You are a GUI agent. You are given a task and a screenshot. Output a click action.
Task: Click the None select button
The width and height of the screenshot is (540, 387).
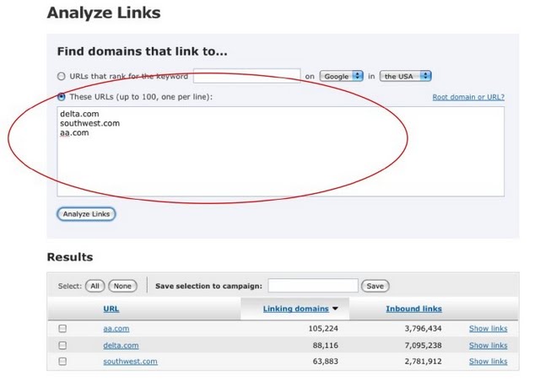click(122, 286)
